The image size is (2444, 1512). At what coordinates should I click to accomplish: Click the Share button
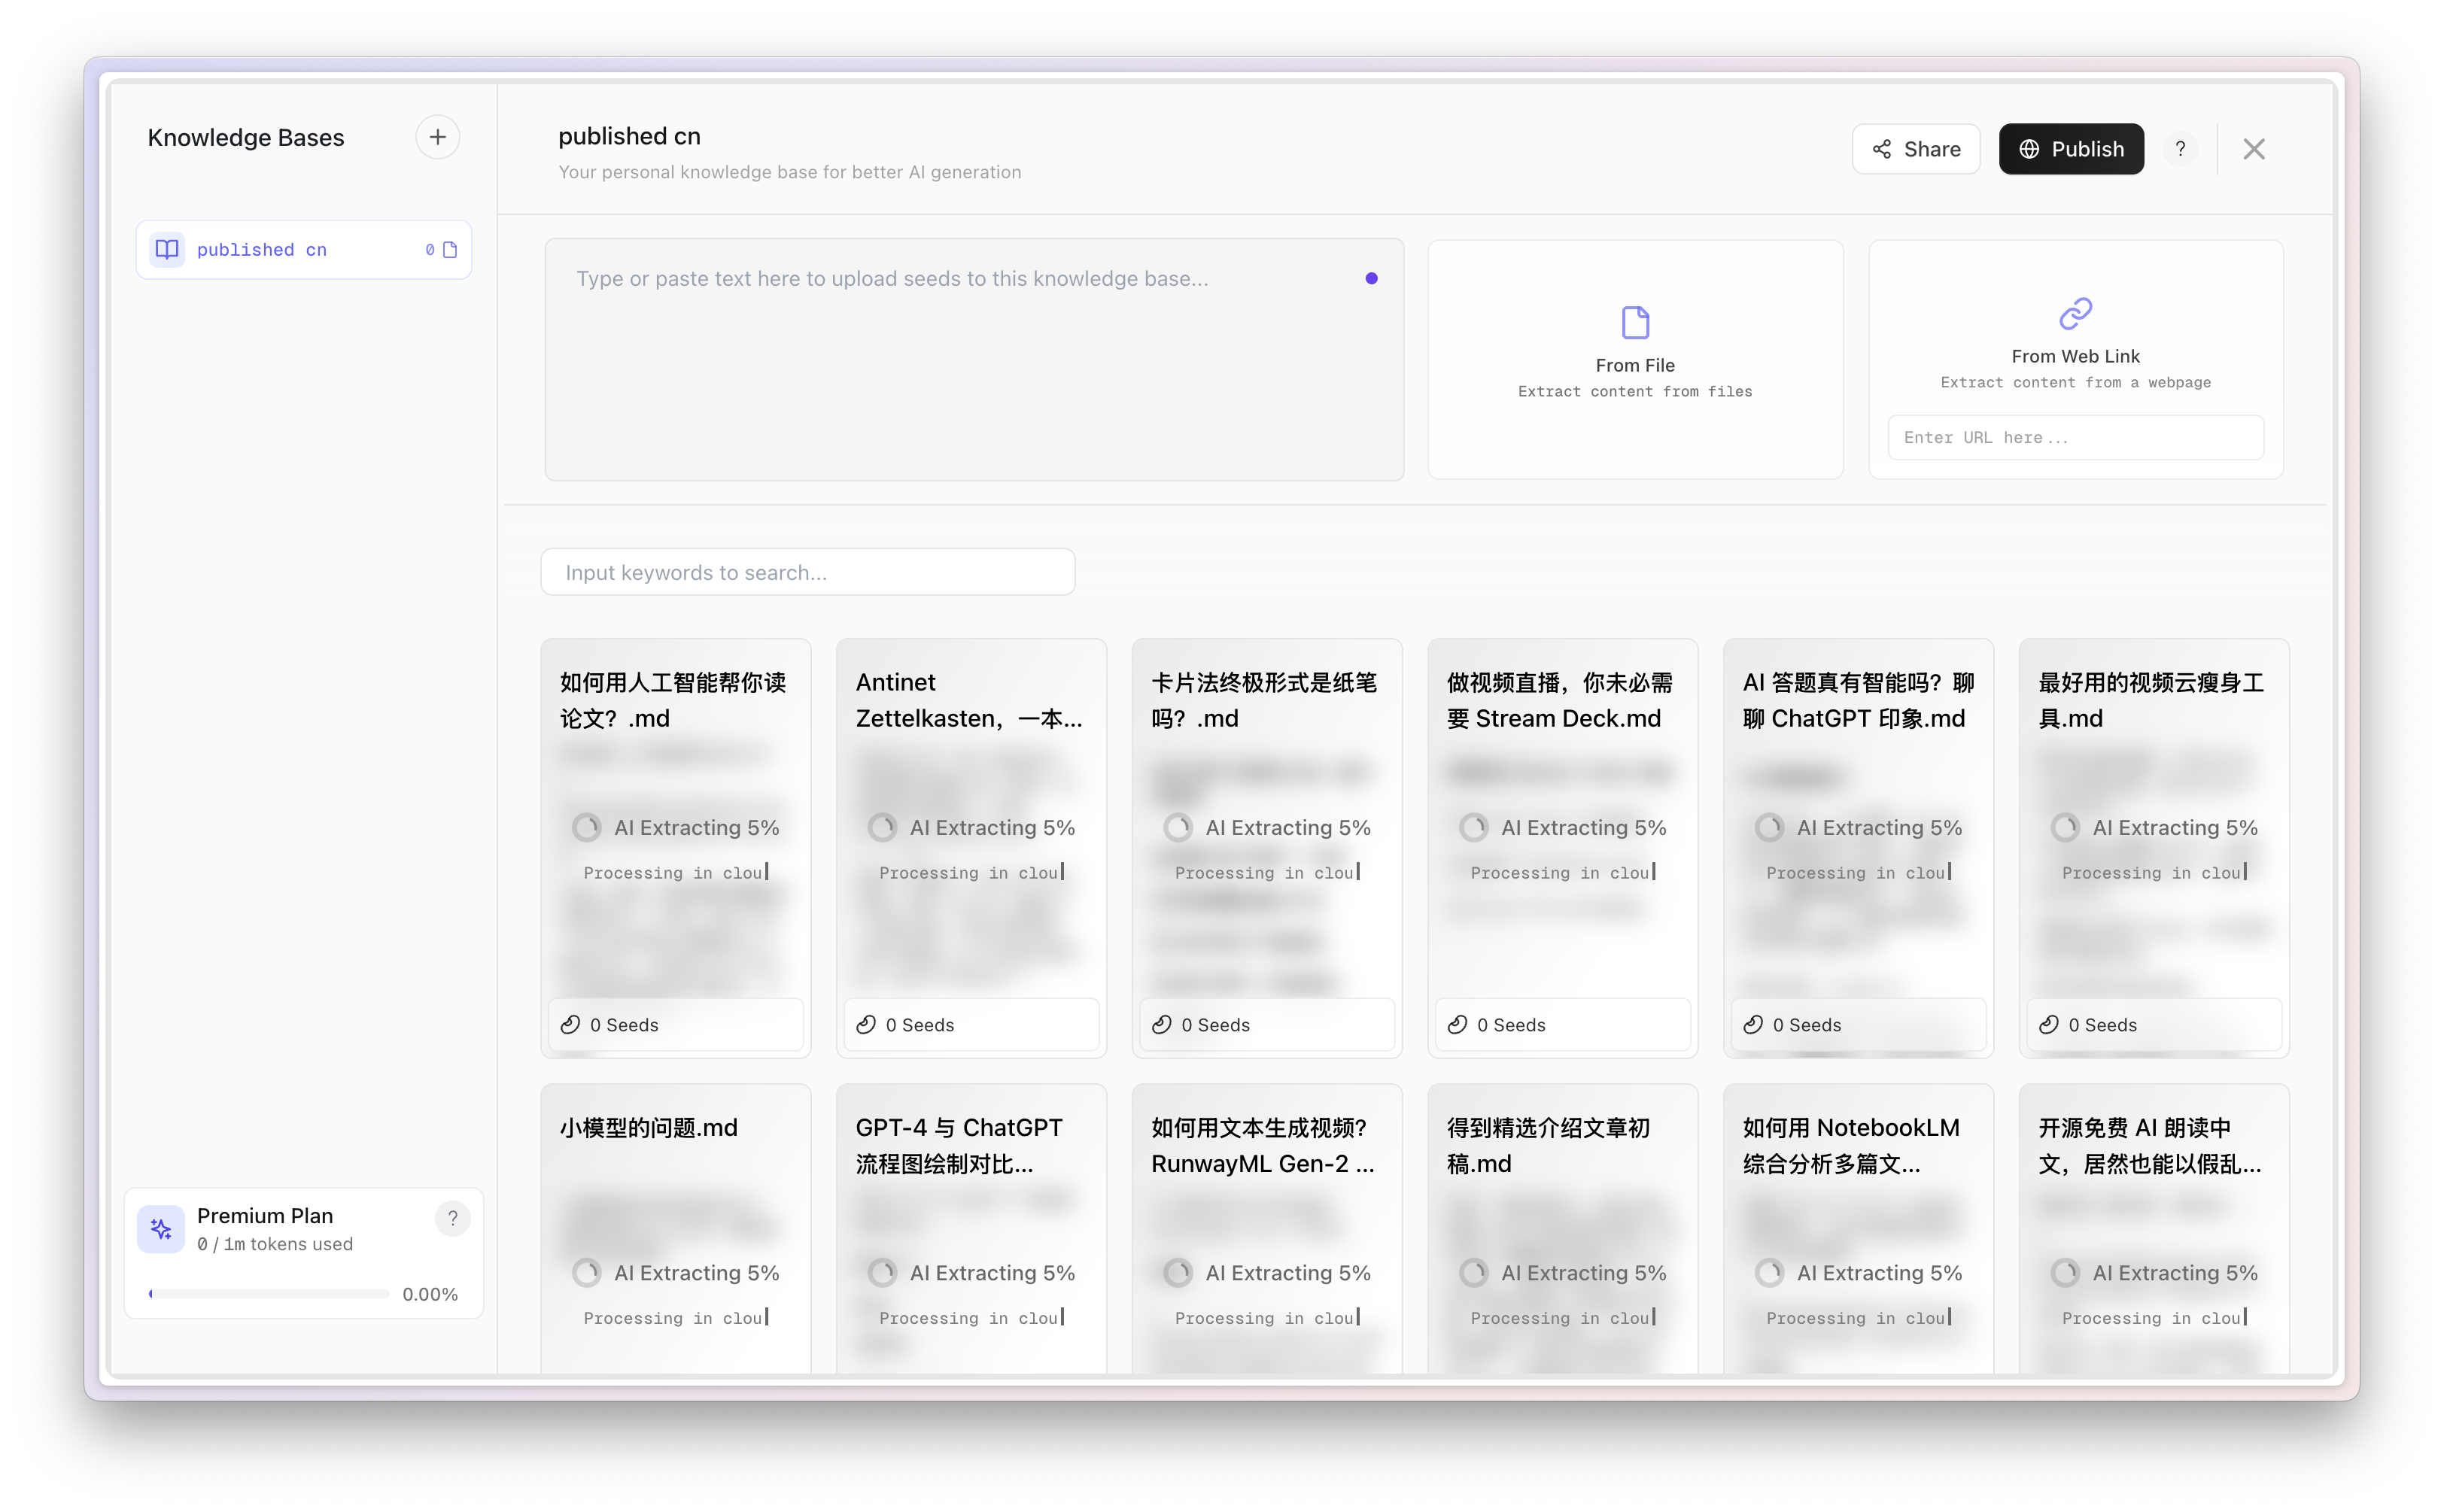1915,148
